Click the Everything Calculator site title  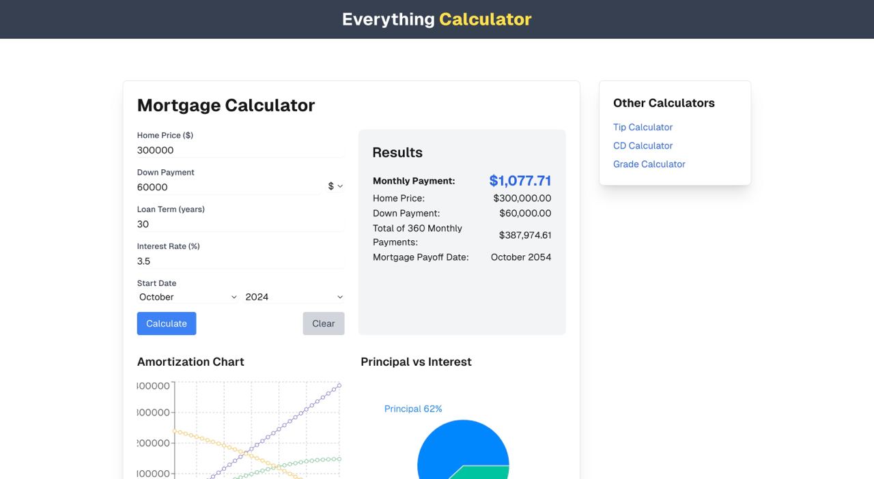pyautogui.click(x=436, y=19)
